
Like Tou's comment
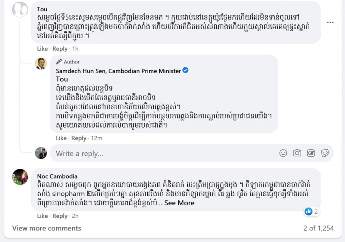point(42,49)
